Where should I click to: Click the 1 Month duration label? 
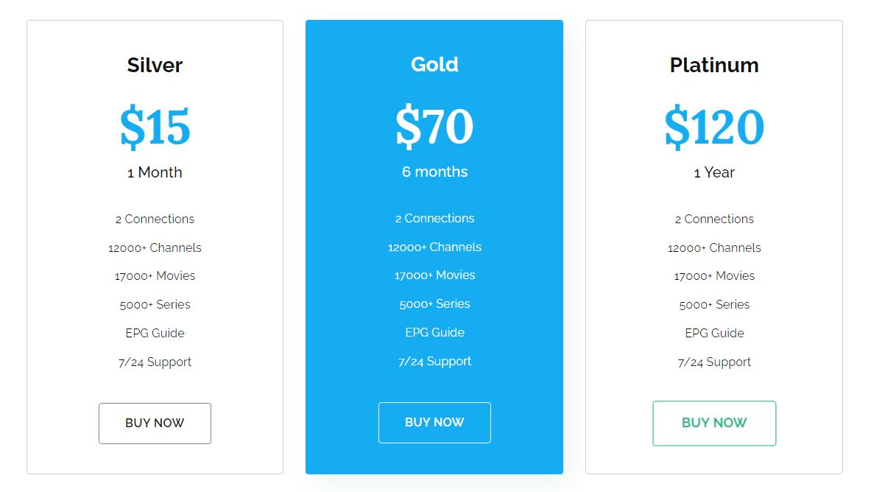point(155,172)
